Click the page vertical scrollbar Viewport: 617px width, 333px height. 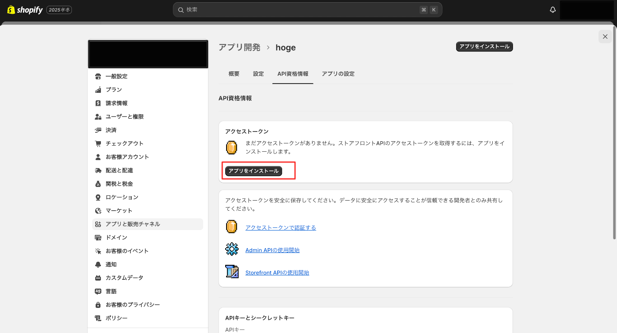[614, 133]
